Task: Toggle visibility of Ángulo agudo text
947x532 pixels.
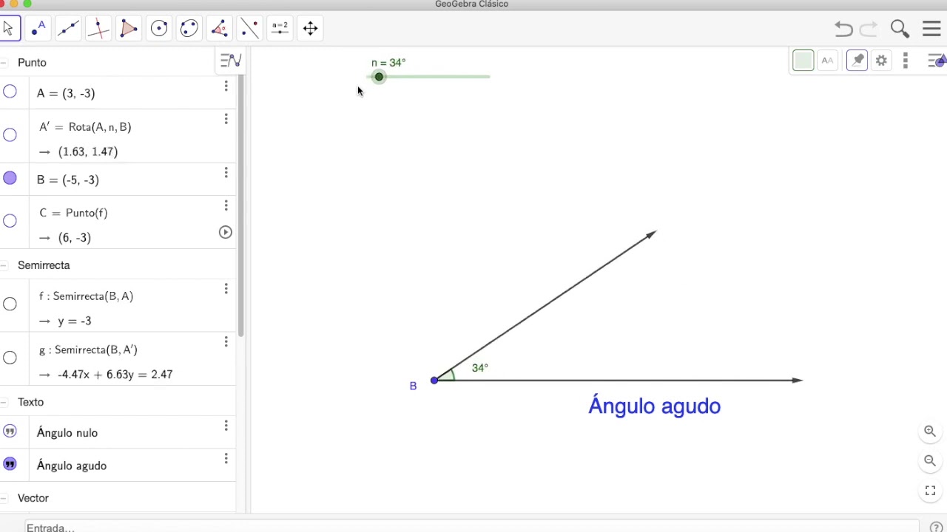Action: click(10, 464)
